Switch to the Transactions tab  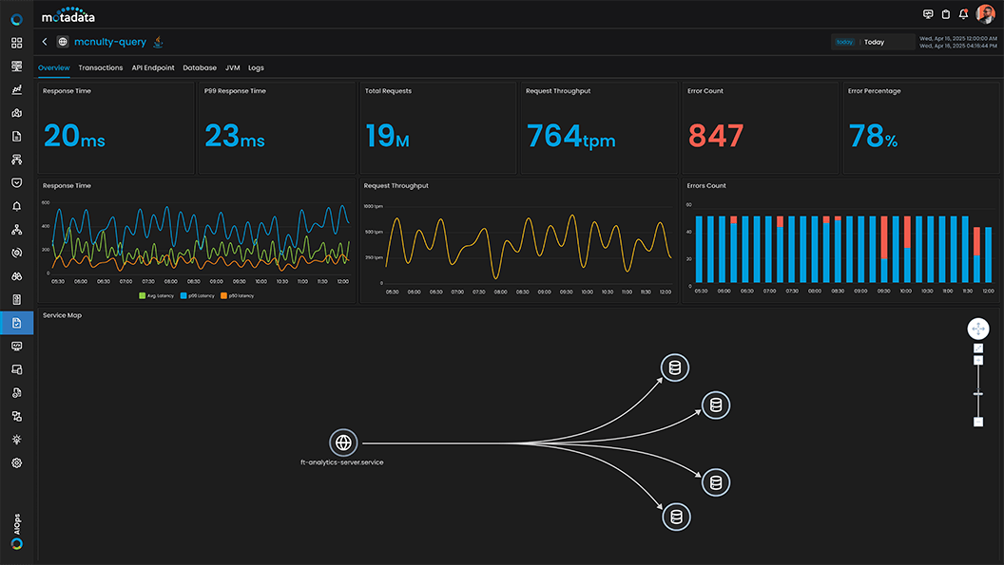[100, 67]
